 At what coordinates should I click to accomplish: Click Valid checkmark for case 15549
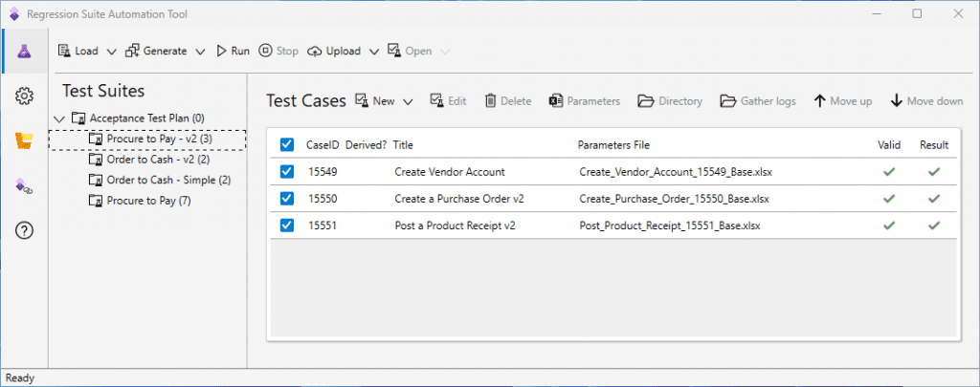click(889, 172)
